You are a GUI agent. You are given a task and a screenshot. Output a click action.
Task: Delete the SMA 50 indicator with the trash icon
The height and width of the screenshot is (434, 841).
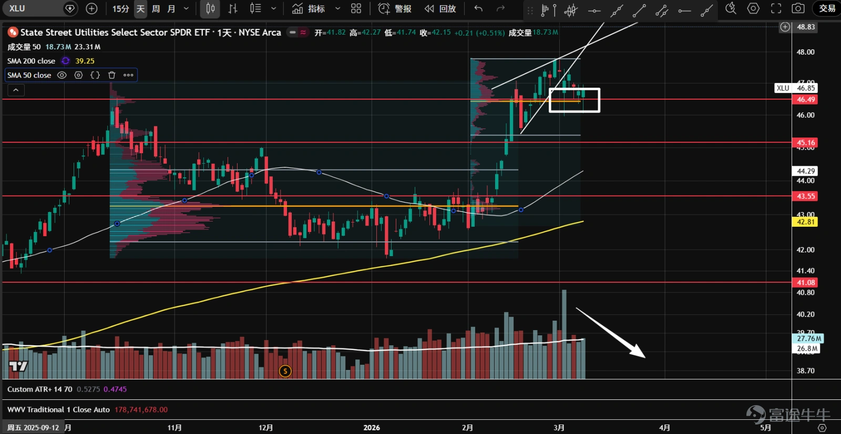pos(111,75)
